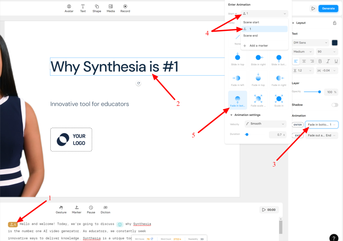The height and width of the screenshot is (241, 343).
Task: Open the DM Sans font dropdown
Action: coord(310,42)
